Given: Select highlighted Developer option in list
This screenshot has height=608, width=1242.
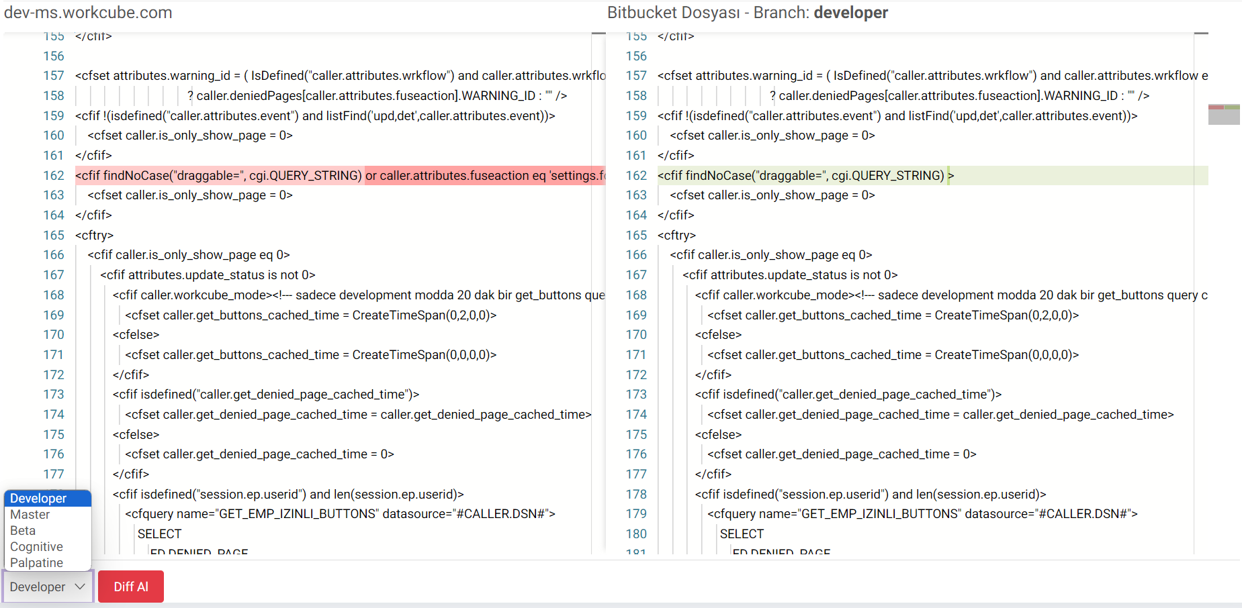Looking at the screenshot, I should pos(38,499).
